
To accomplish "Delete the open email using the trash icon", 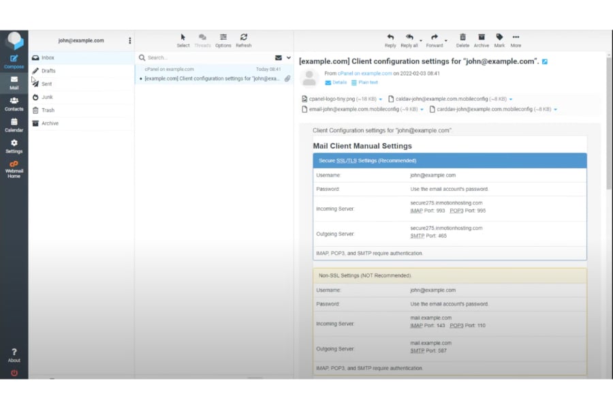I will pyautogui.click(x=462, y=37).
